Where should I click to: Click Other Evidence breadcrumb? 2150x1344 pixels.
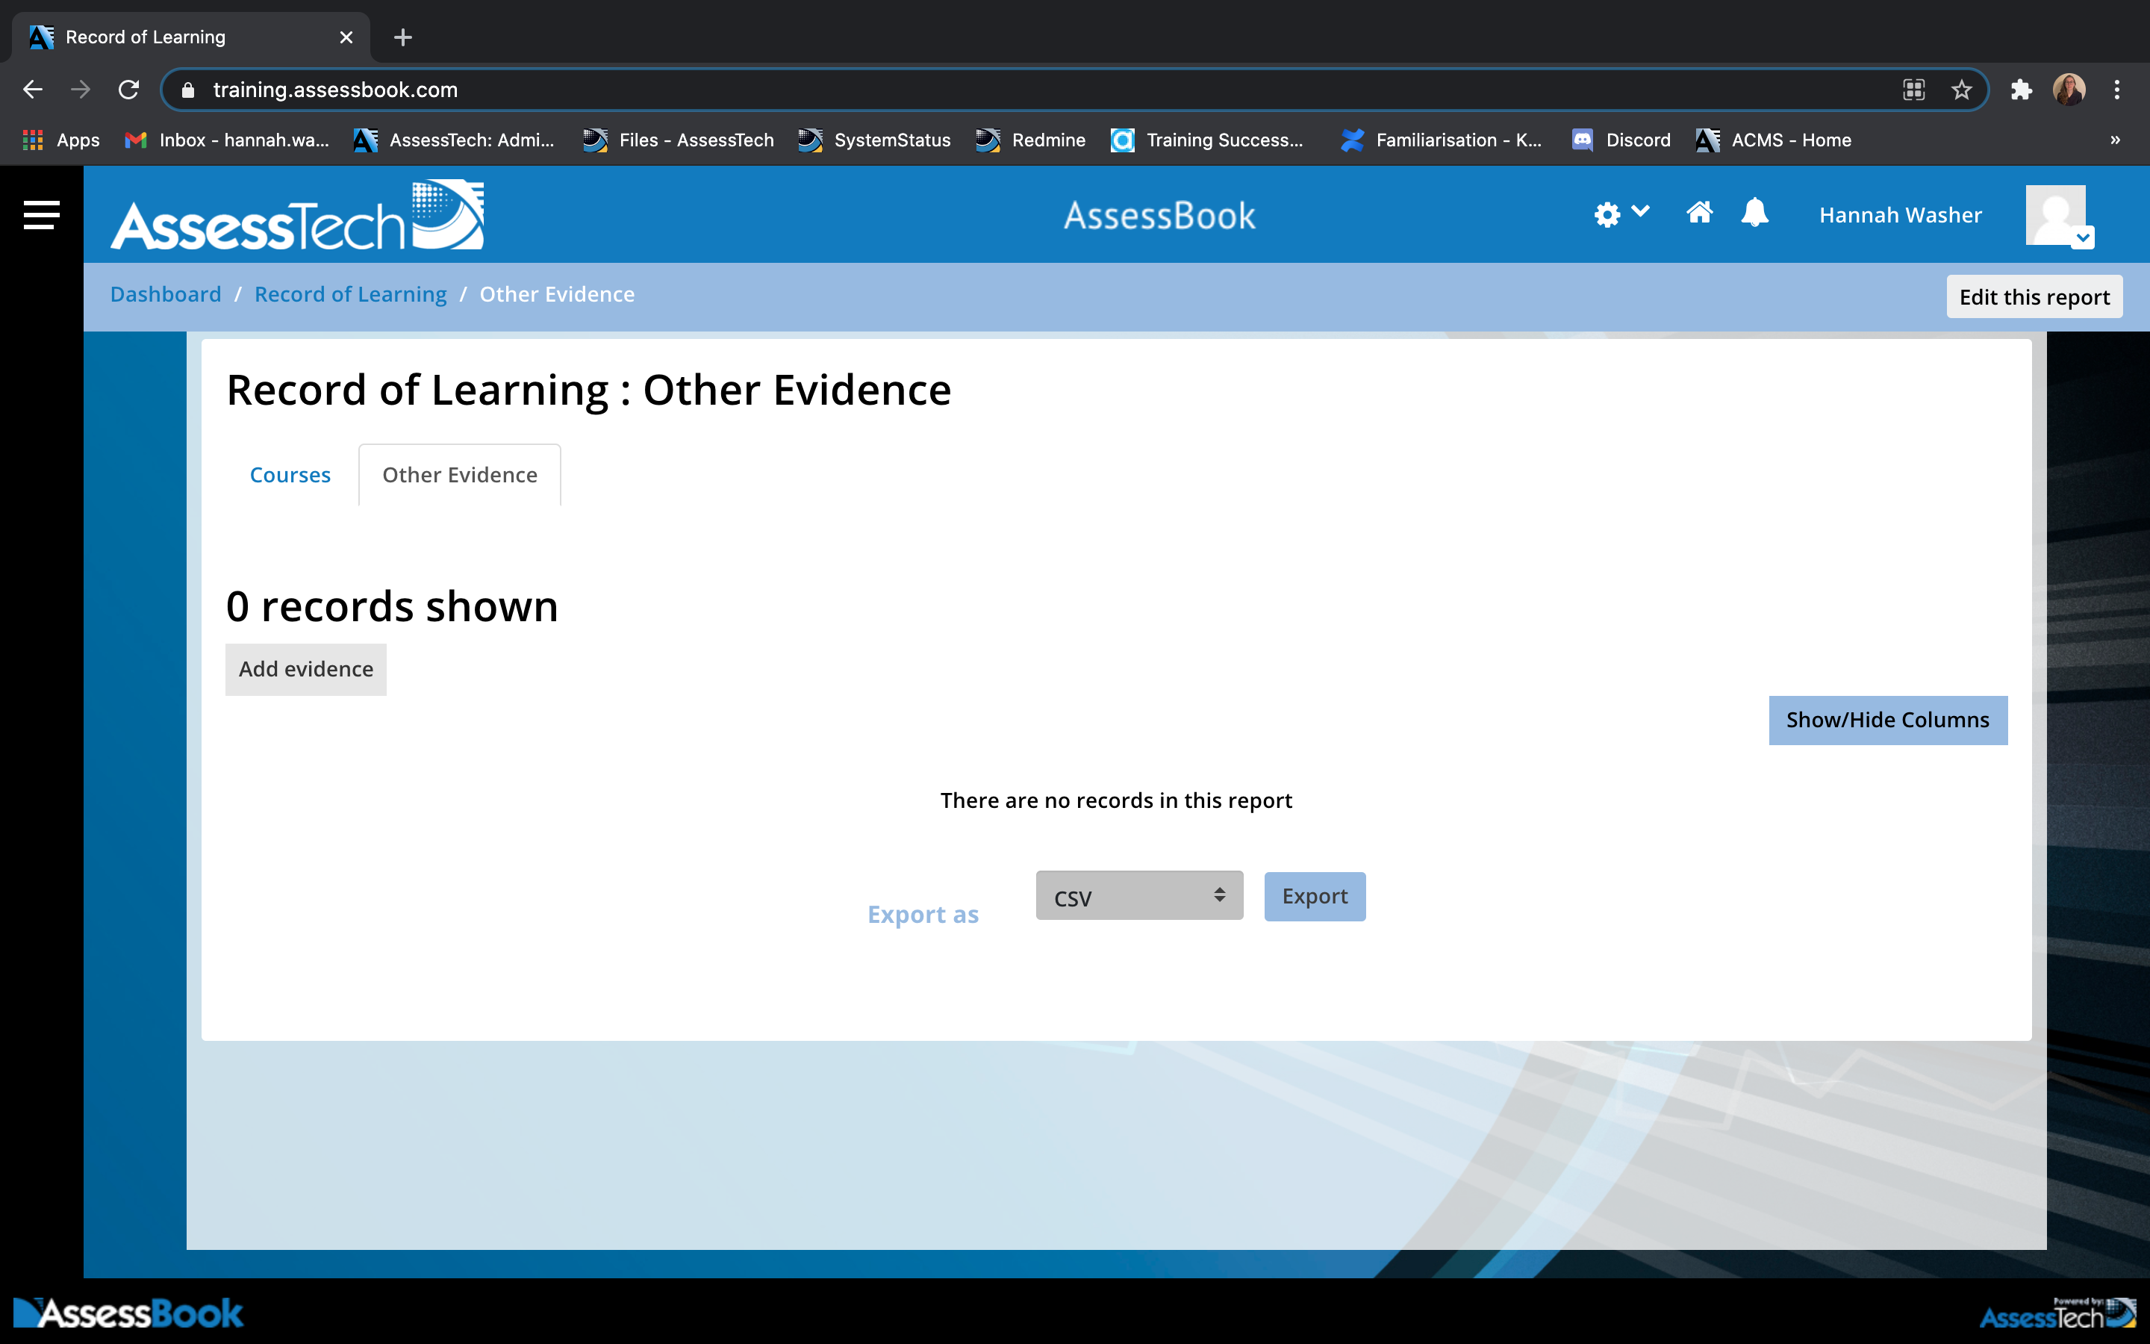pos(557,294)
